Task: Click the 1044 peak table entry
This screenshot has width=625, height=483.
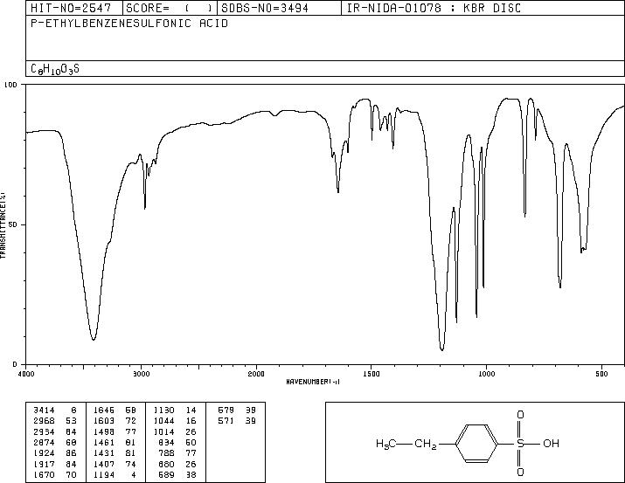Action: (x=175, y=421)
